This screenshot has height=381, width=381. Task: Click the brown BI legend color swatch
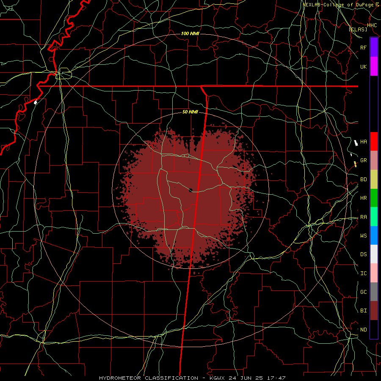pyautogui.click(x=374, y=311)
